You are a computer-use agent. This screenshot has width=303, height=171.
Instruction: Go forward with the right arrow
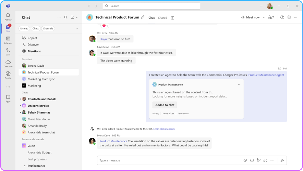pyautogui.click(x=96, y=6)
